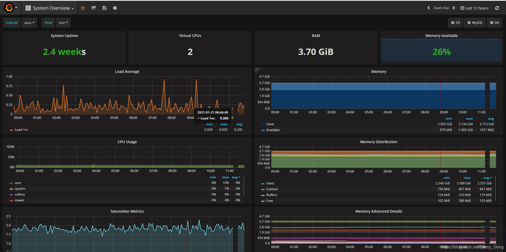Open Saturation Metrics panel title menu
Screen dimensions: 506x252
point(127,211)
